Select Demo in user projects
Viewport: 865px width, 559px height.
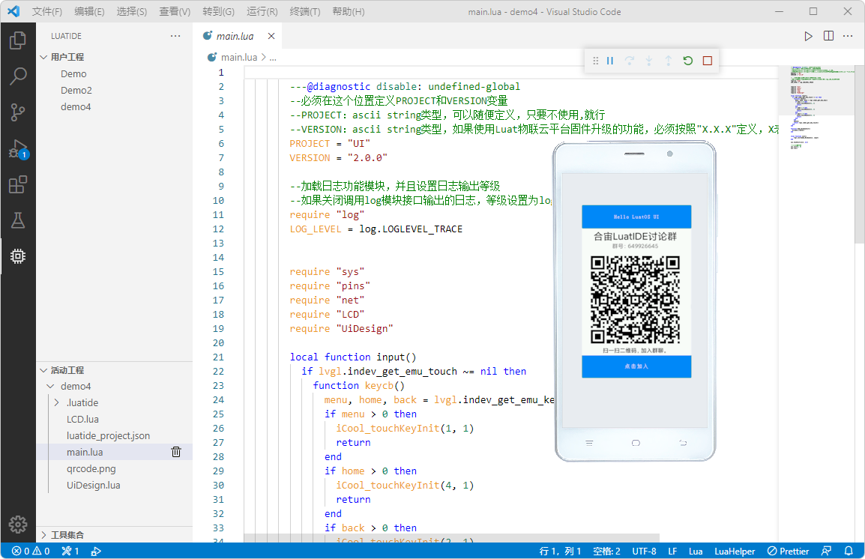115,73
